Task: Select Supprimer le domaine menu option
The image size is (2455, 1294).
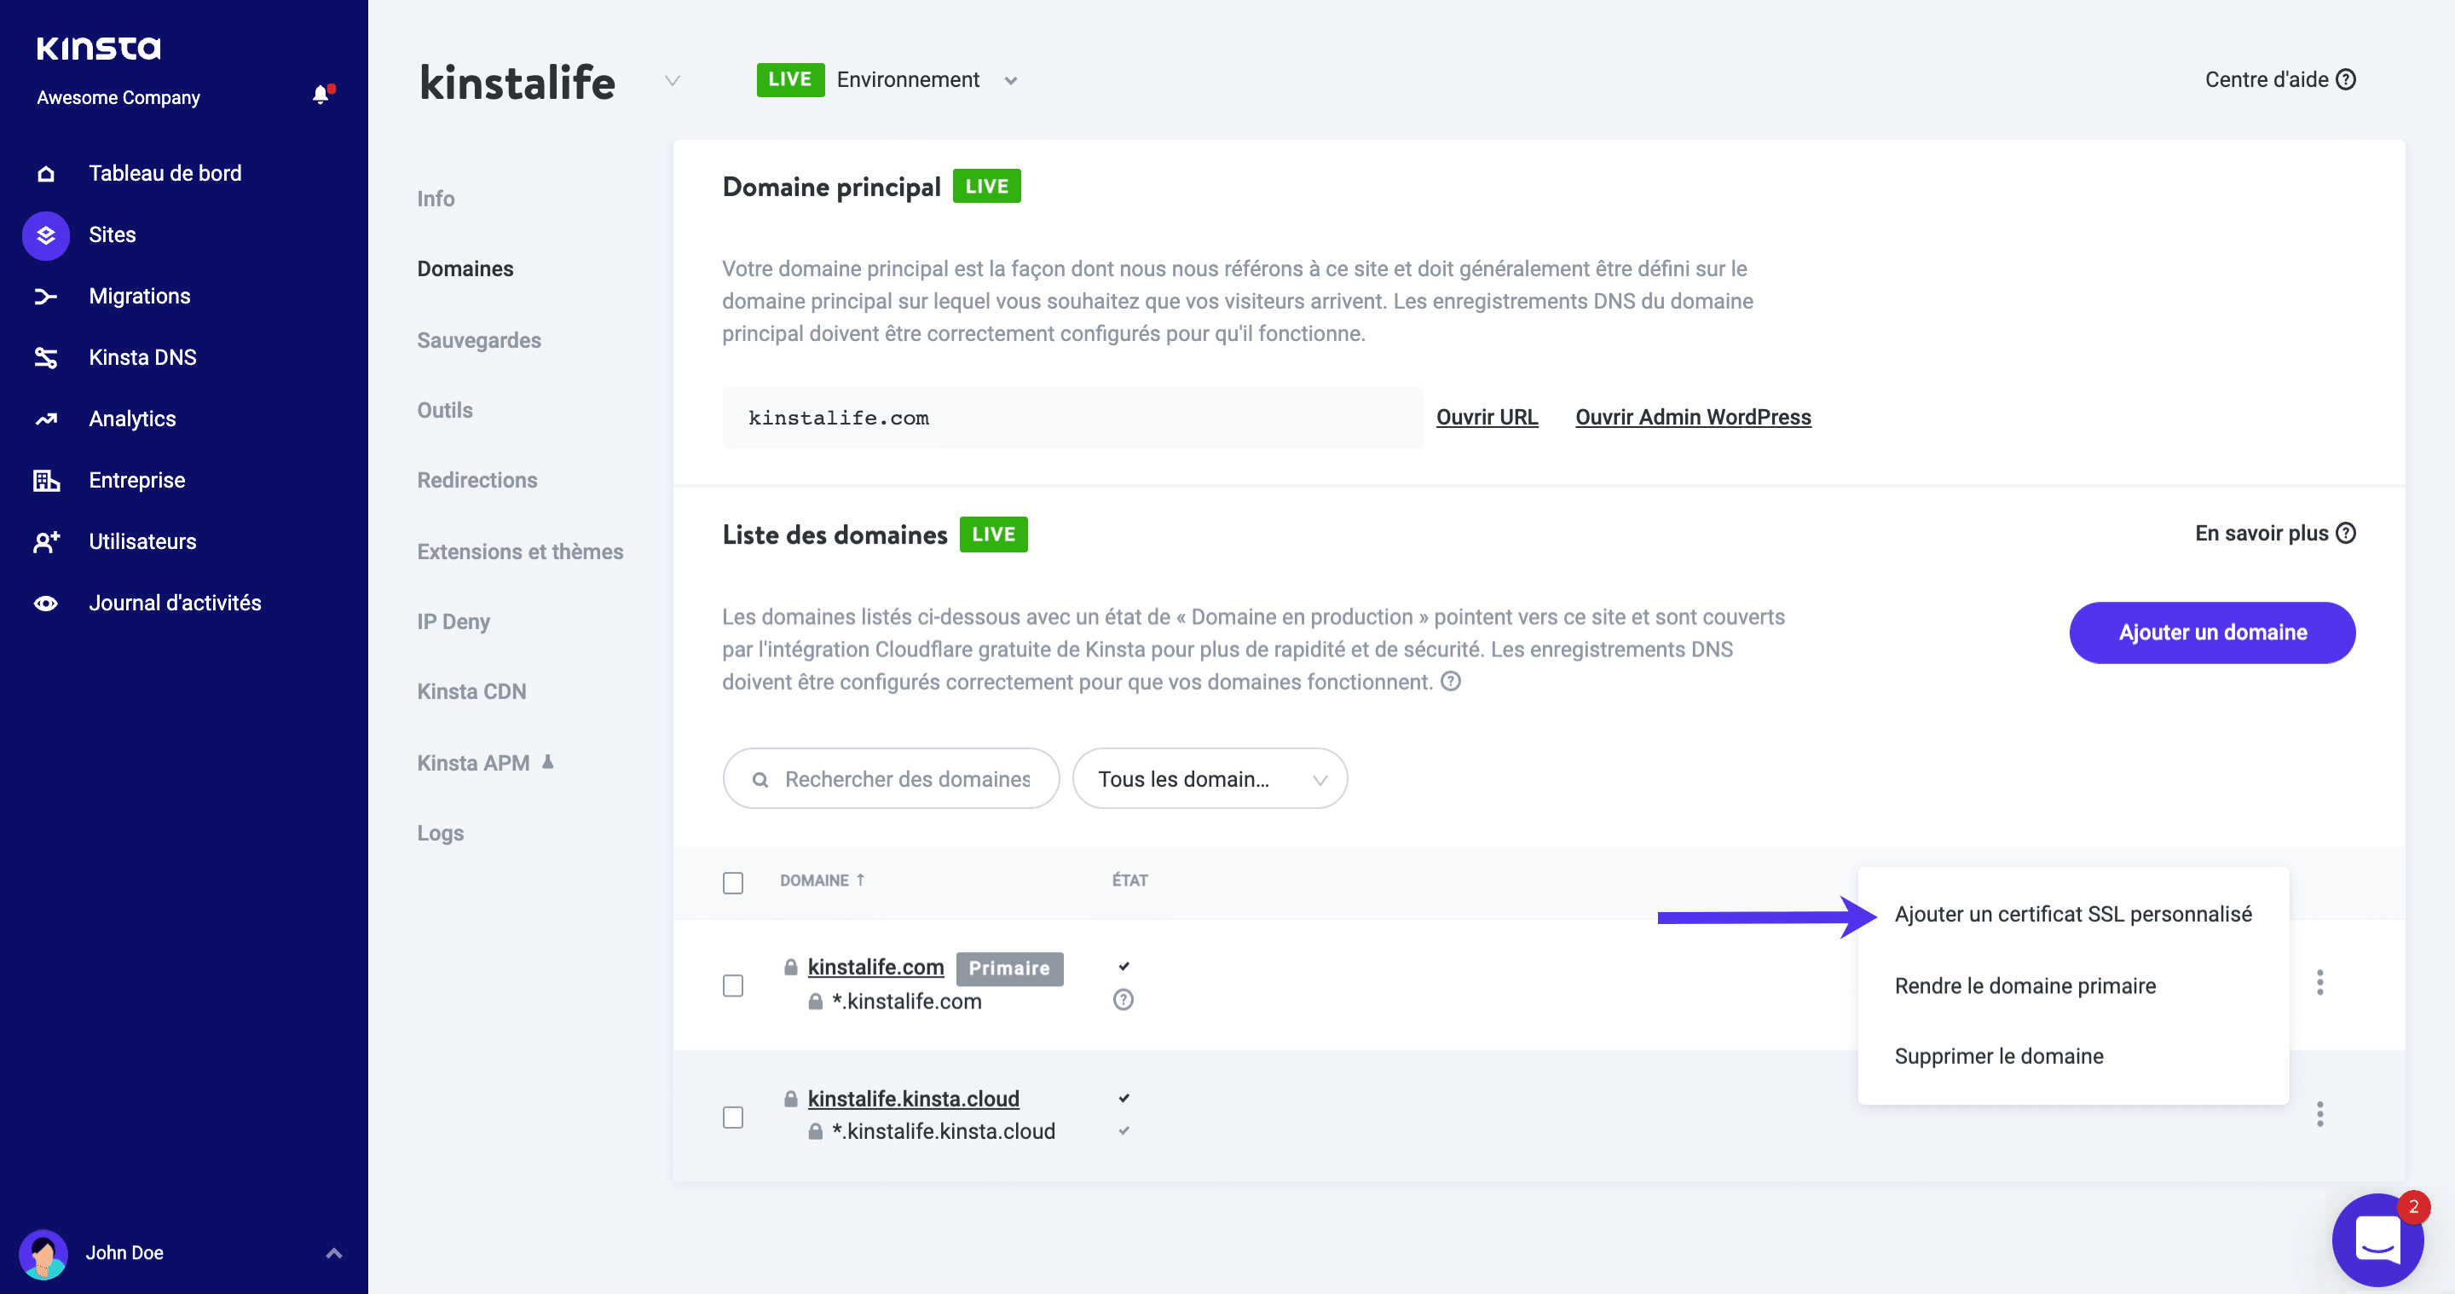Action: click(1999, 1055)
